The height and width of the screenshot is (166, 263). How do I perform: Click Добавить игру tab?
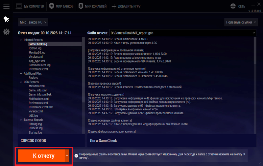(x=126, y=6)
